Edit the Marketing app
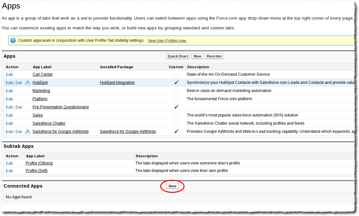 (x=9, y=91)
